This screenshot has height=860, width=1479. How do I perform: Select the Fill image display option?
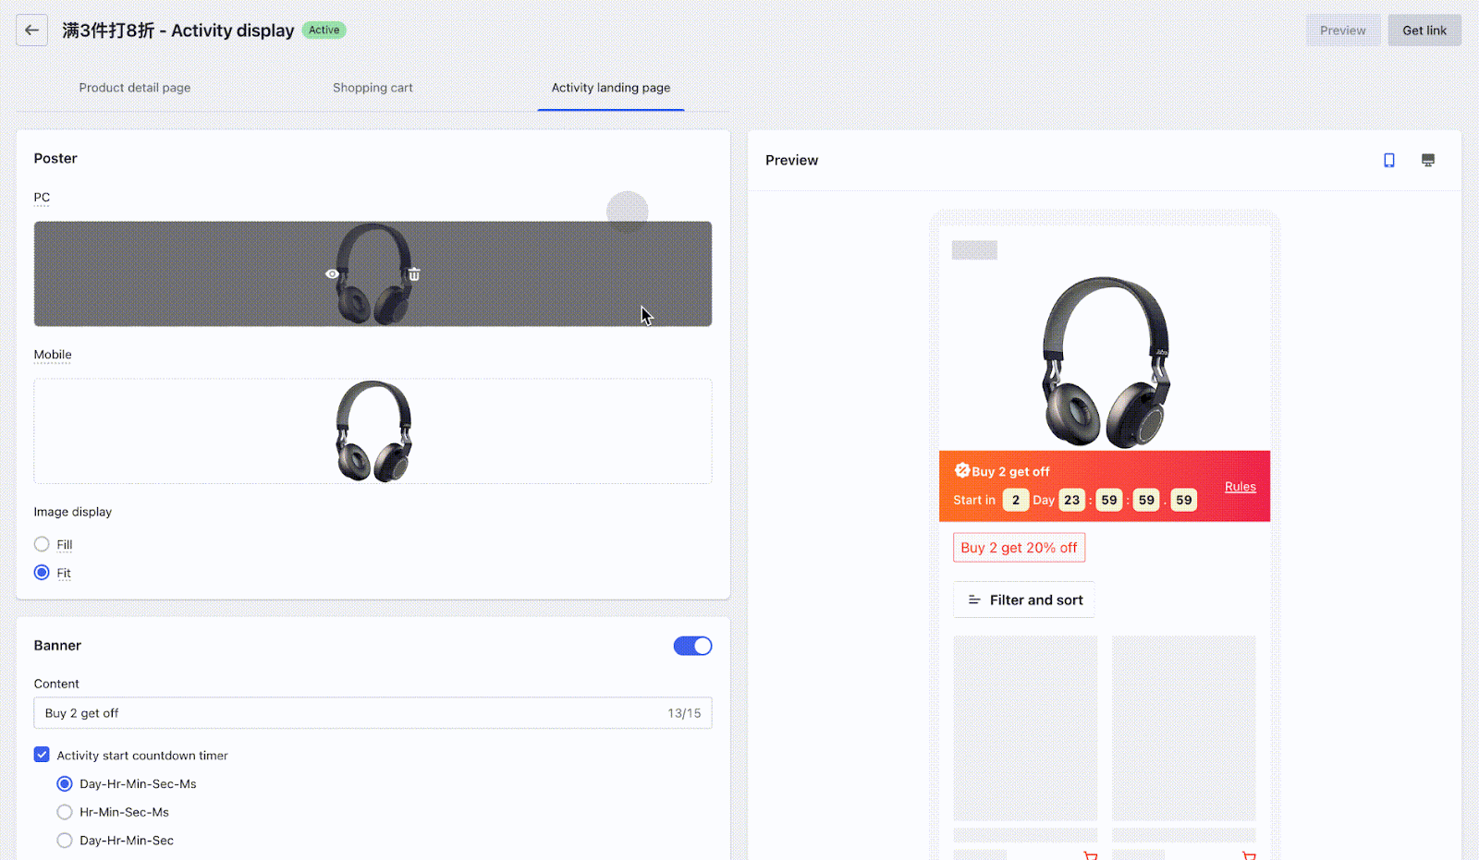pos(42,544)
